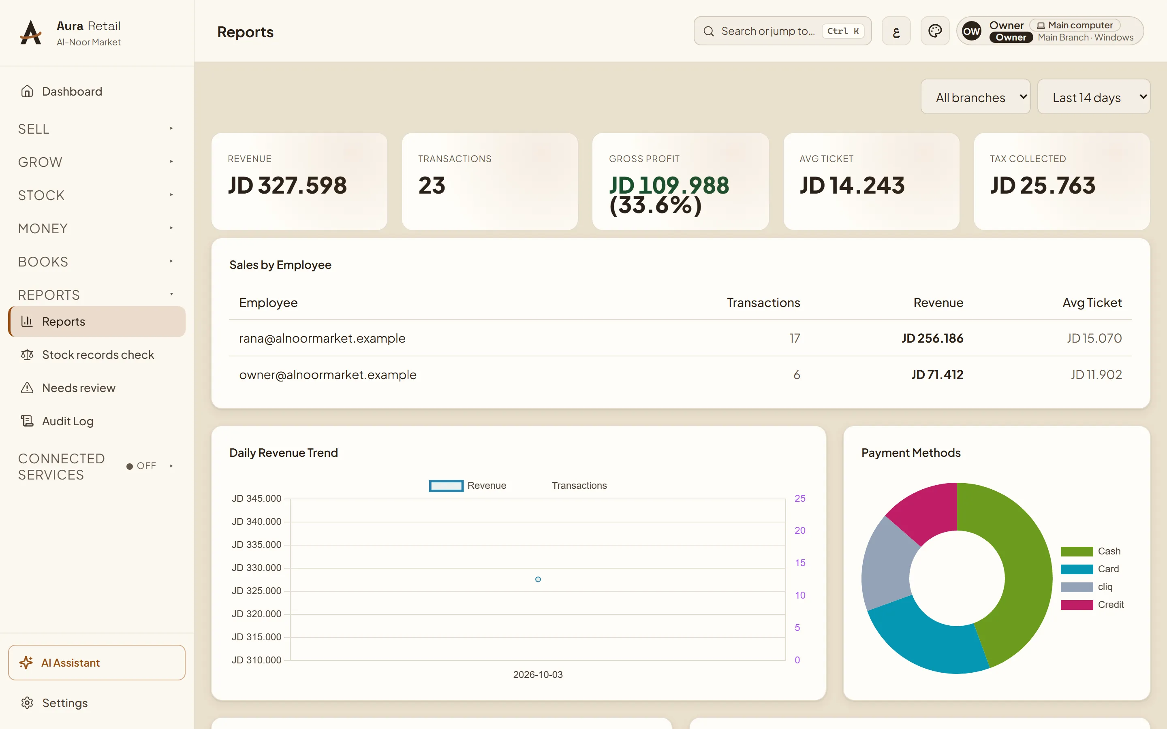Toggle the Transactions legend in chart

[x=579, y=486]
